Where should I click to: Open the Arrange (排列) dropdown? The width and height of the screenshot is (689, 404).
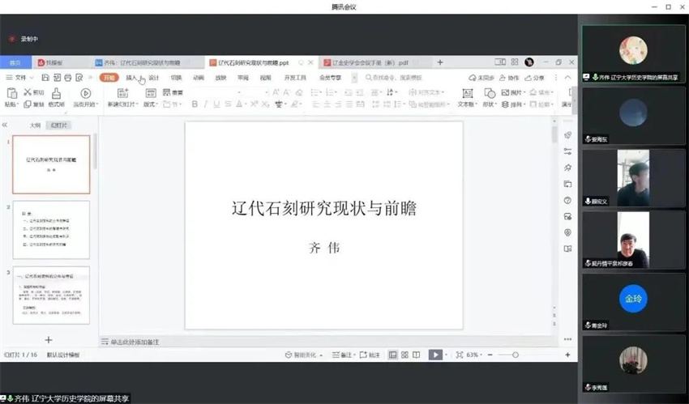[x=513, y=104]
